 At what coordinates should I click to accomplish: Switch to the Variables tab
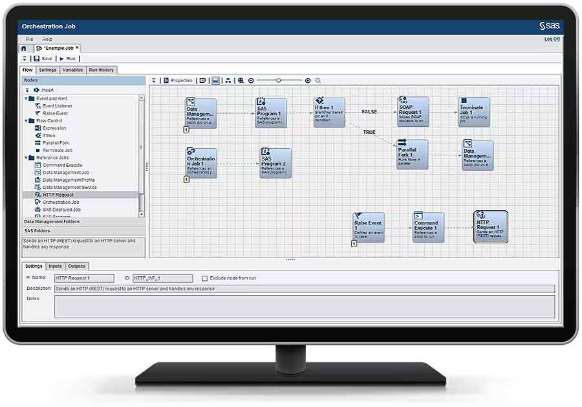tap(72, 70)
